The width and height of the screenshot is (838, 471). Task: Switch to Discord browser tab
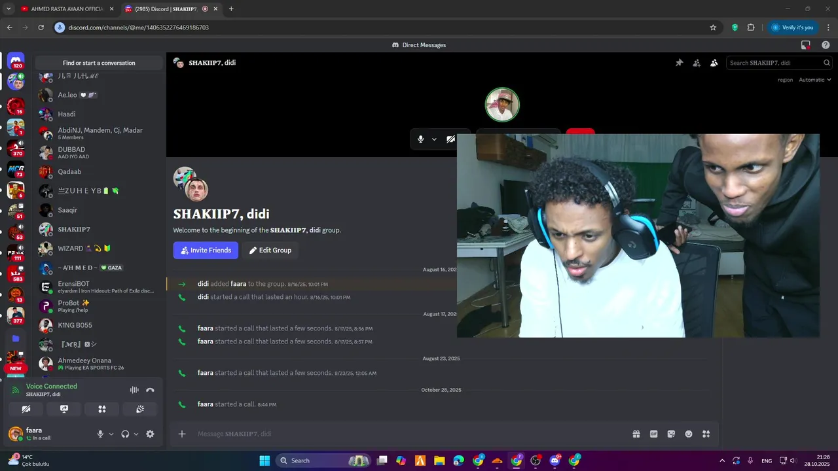point(172,9)
